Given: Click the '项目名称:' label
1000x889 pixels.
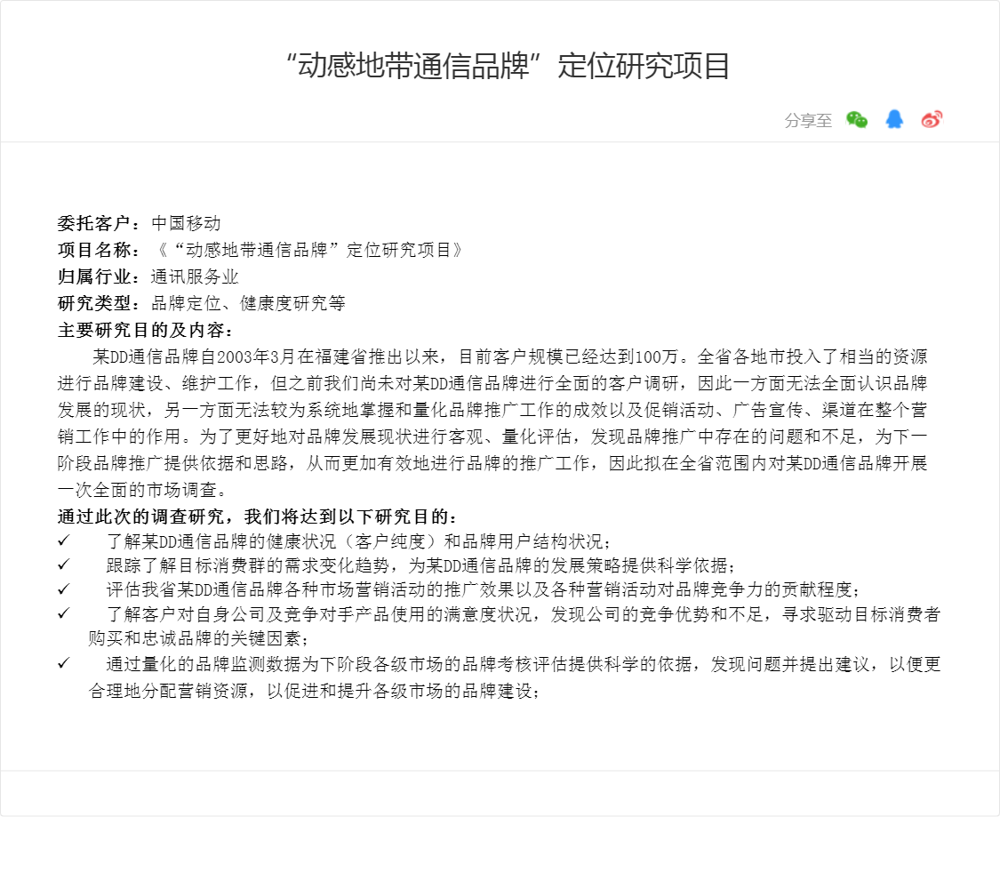Looking at the screenshot, I should pyautogui.click(x=100, y=250).
